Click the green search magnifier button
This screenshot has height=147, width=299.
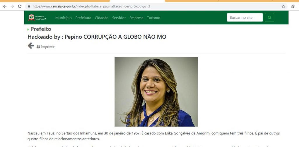pos(270,17)
